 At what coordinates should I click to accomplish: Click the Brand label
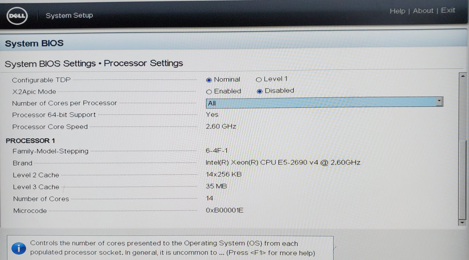[22, 163]
